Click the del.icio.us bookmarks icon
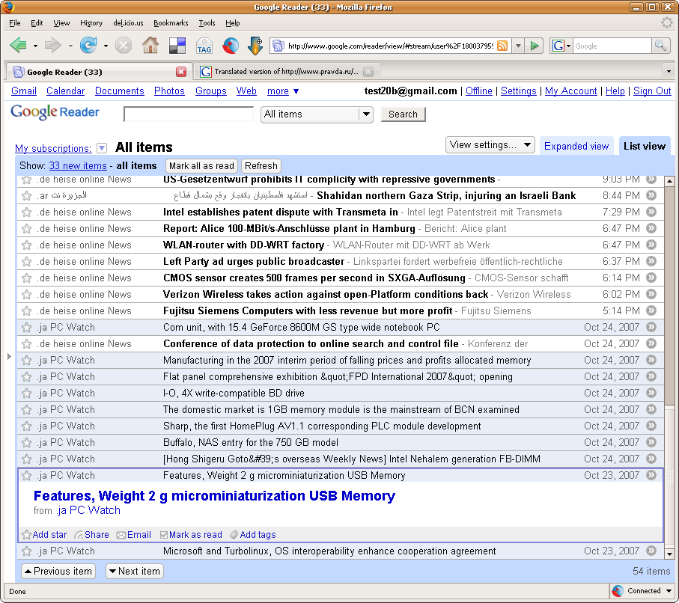679x603 pixels. tap(177, 46)
